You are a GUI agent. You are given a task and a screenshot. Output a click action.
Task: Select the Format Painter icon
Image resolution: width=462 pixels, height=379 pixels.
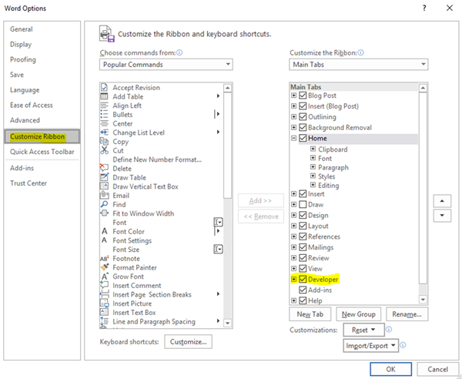104,267
